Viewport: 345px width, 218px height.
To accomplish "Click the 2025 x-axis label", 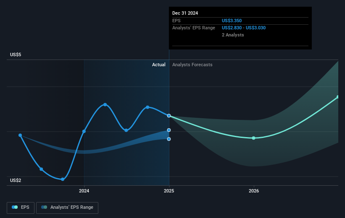I will click(169, 191).
